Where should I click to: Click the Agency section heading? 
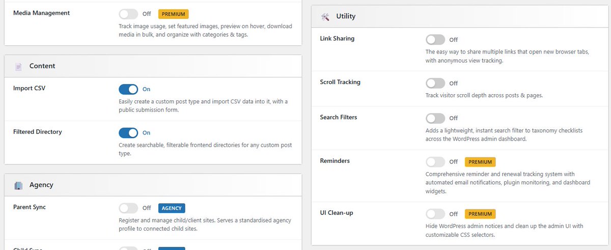pos(41,185)
